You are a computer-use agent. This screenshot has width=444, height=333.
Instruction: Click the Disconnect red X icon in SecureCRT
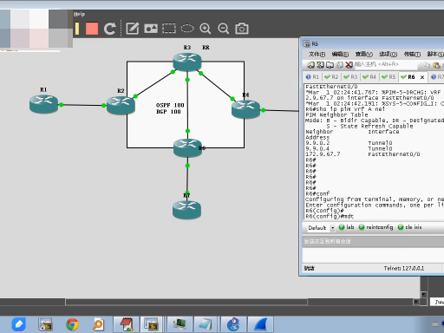[349, 65]
